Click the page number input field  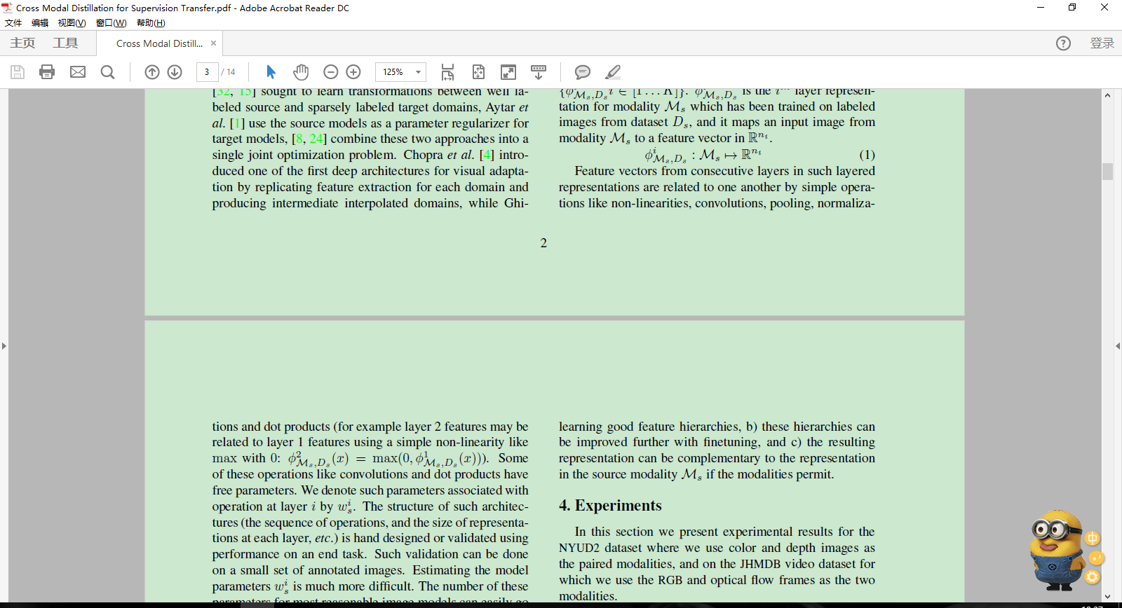click(x=207, y=72)
